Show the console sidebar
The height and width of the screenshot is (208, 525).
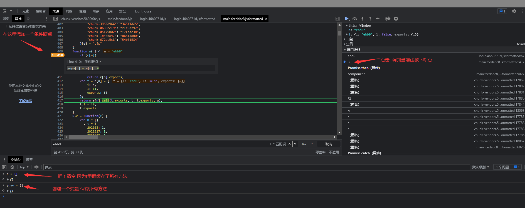(4, 167)
